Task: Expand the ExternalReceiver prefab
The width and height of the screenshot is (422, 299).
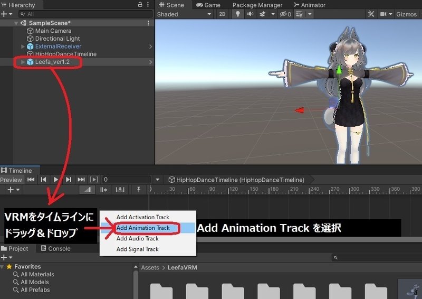Action: [x=23, y=46]
